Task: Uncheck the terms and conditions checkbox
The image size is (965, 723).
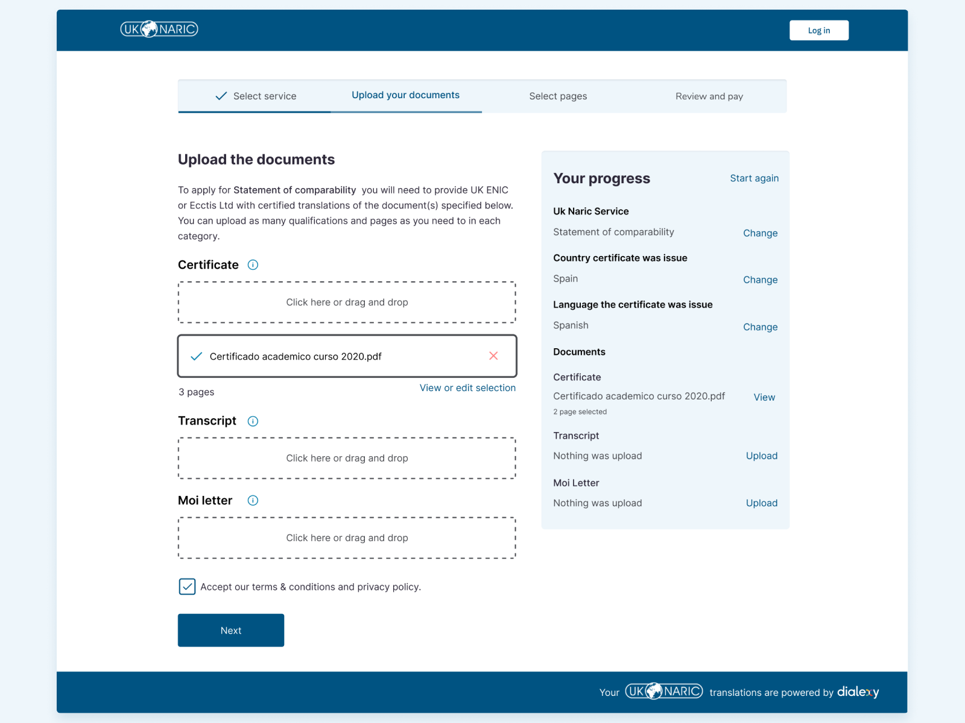Action: [187, 586]
